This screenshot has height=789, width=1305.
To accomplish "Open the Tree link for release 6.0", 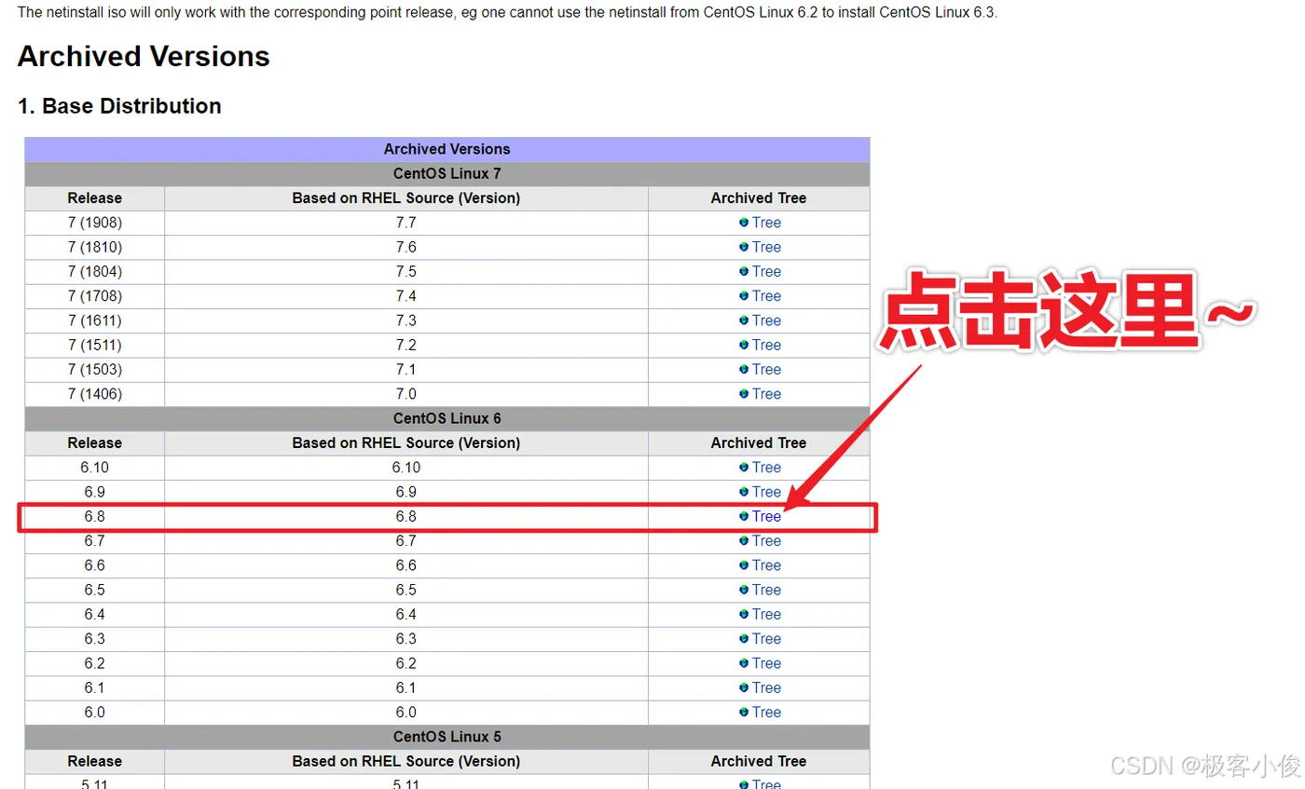I will (766, 713).
